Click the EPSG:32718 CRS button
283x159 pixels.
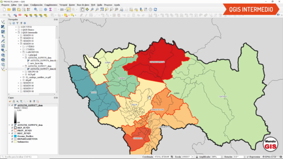[x=269, y=157]
